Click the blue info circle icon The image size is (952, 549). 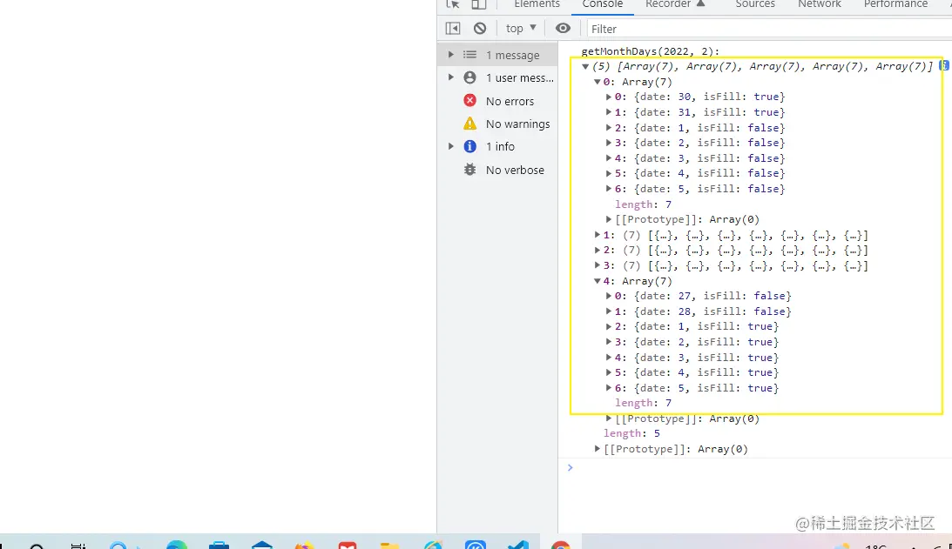[x=470, y=146]
